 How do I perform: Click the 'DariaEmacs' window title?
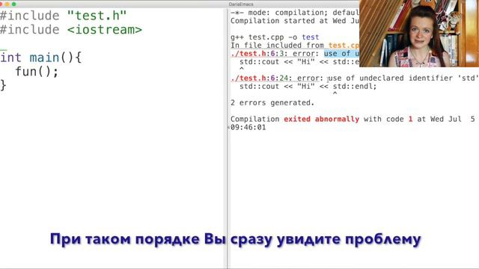241,4
